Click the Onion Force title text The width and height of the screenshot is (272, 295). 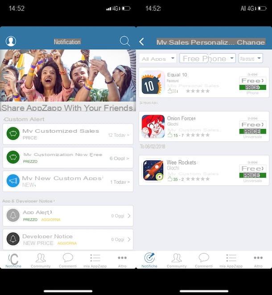tap(181, 118)
